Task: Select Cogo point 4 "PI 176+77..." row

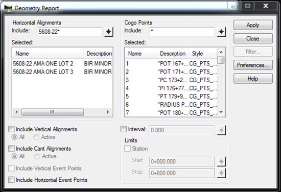Action: (171, 88)
